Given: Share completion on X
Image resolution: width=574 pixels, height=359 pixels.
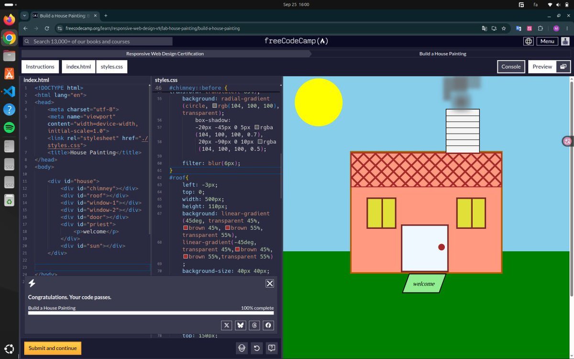Looking at the screenshot, I should tap(227, 325).
